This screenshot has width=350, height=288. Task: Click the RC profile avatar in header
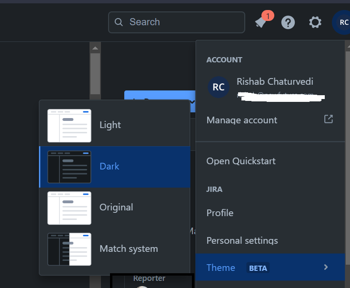(x=342, y=22)
